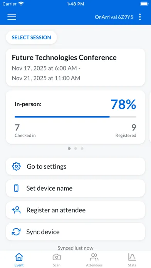Click the SELECT SESSION button
The width and height of the screenshot is (151, 268).
32,37
